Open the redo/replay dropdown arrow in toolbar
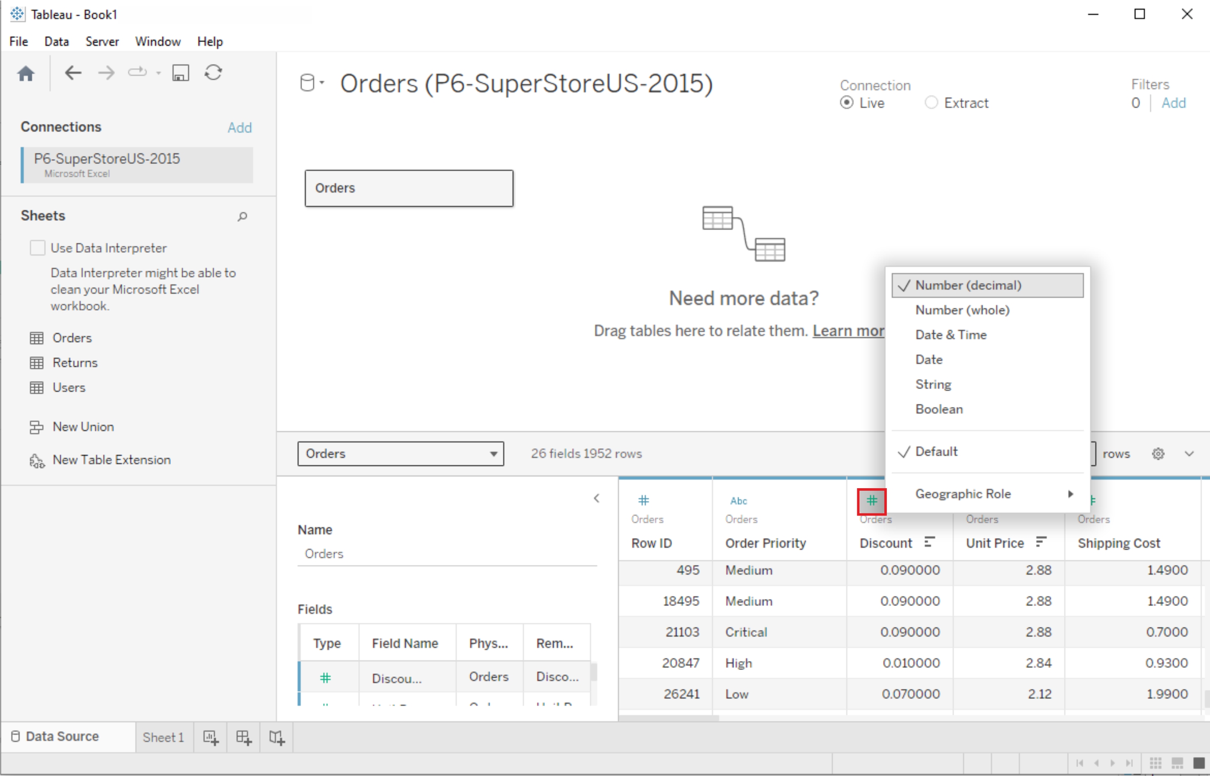1210x776 pixels. point(158,73)
